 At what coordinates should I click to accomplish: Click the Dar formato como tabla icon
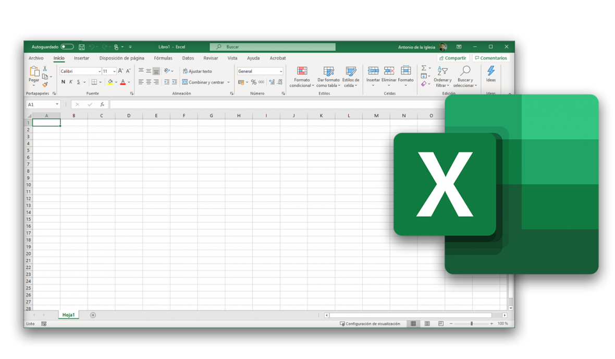pyautogui.click(x=328, y=70)
